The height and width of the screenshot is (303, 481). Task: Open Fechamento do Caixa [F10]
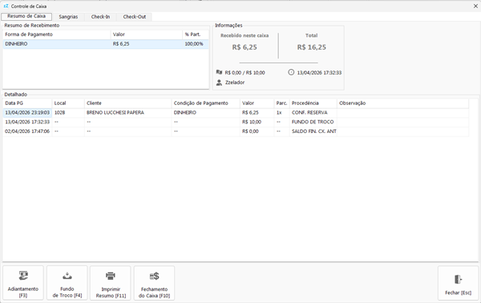(x=154, y=283)
